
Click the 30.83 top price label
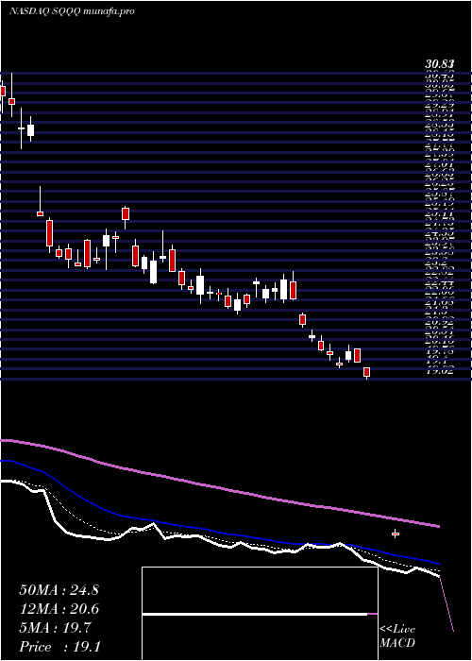pos(440,64)
